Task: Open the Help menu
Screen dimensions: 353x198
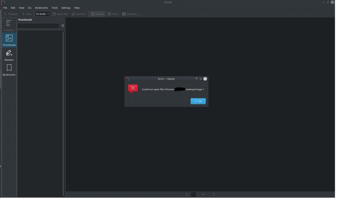Action: click(x=77, y=7)
